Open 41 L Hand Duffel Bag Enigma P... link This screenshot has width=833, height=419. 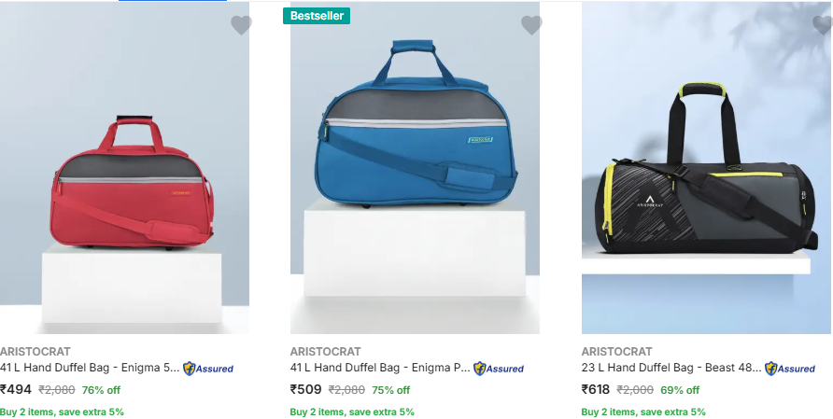pos(380,368)
